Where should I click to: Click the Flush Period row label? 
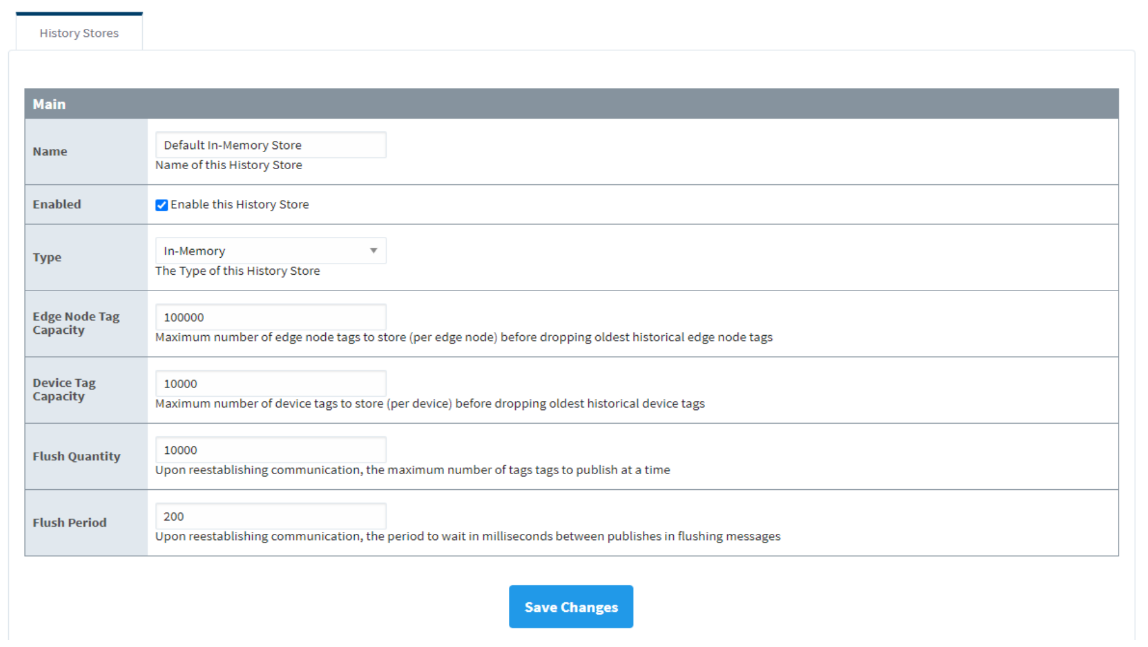click(x=69, y=523)
